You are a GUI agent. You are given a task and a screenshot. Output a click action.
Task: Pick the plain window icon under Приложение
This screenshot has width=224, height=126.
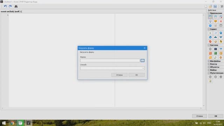(x=216, y=17)
